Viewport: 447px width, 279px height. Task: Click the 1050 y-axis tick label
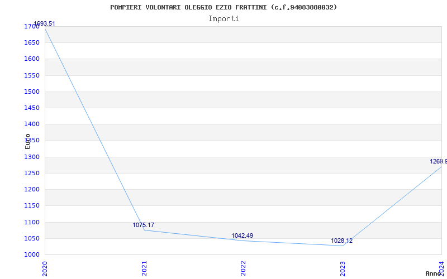pos(32,238)
